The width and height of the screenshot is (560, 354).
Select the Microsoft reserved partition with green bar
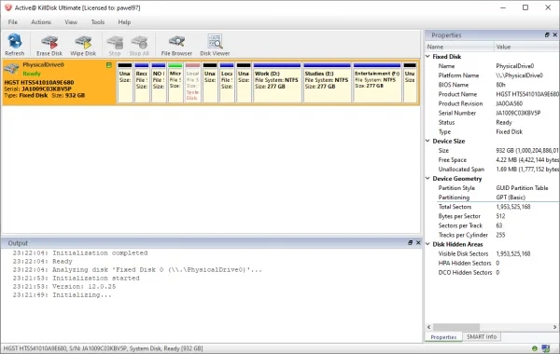pos(175,83)
